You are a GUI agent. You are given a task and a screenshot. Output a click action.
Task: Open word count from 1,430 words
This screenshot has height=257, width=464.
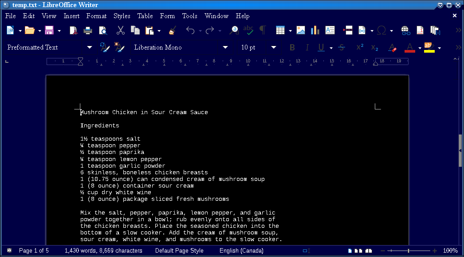pos(103,251)
